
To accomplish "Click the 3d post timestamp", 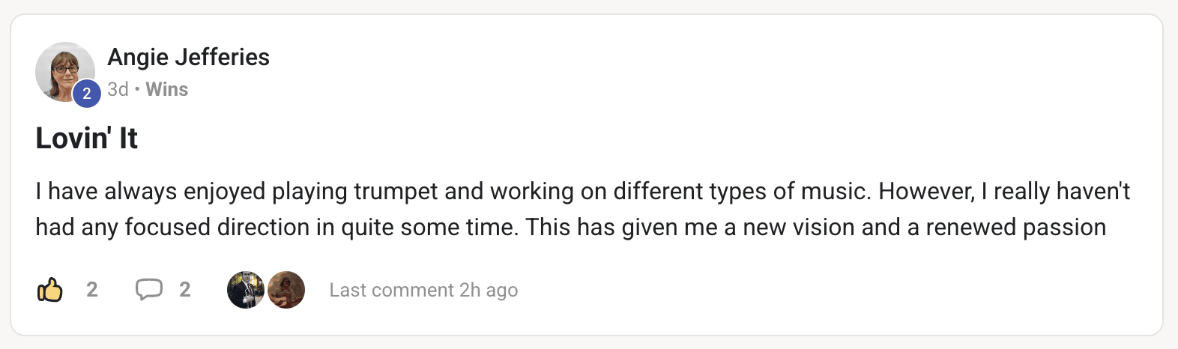I will (x=118, y=89).
